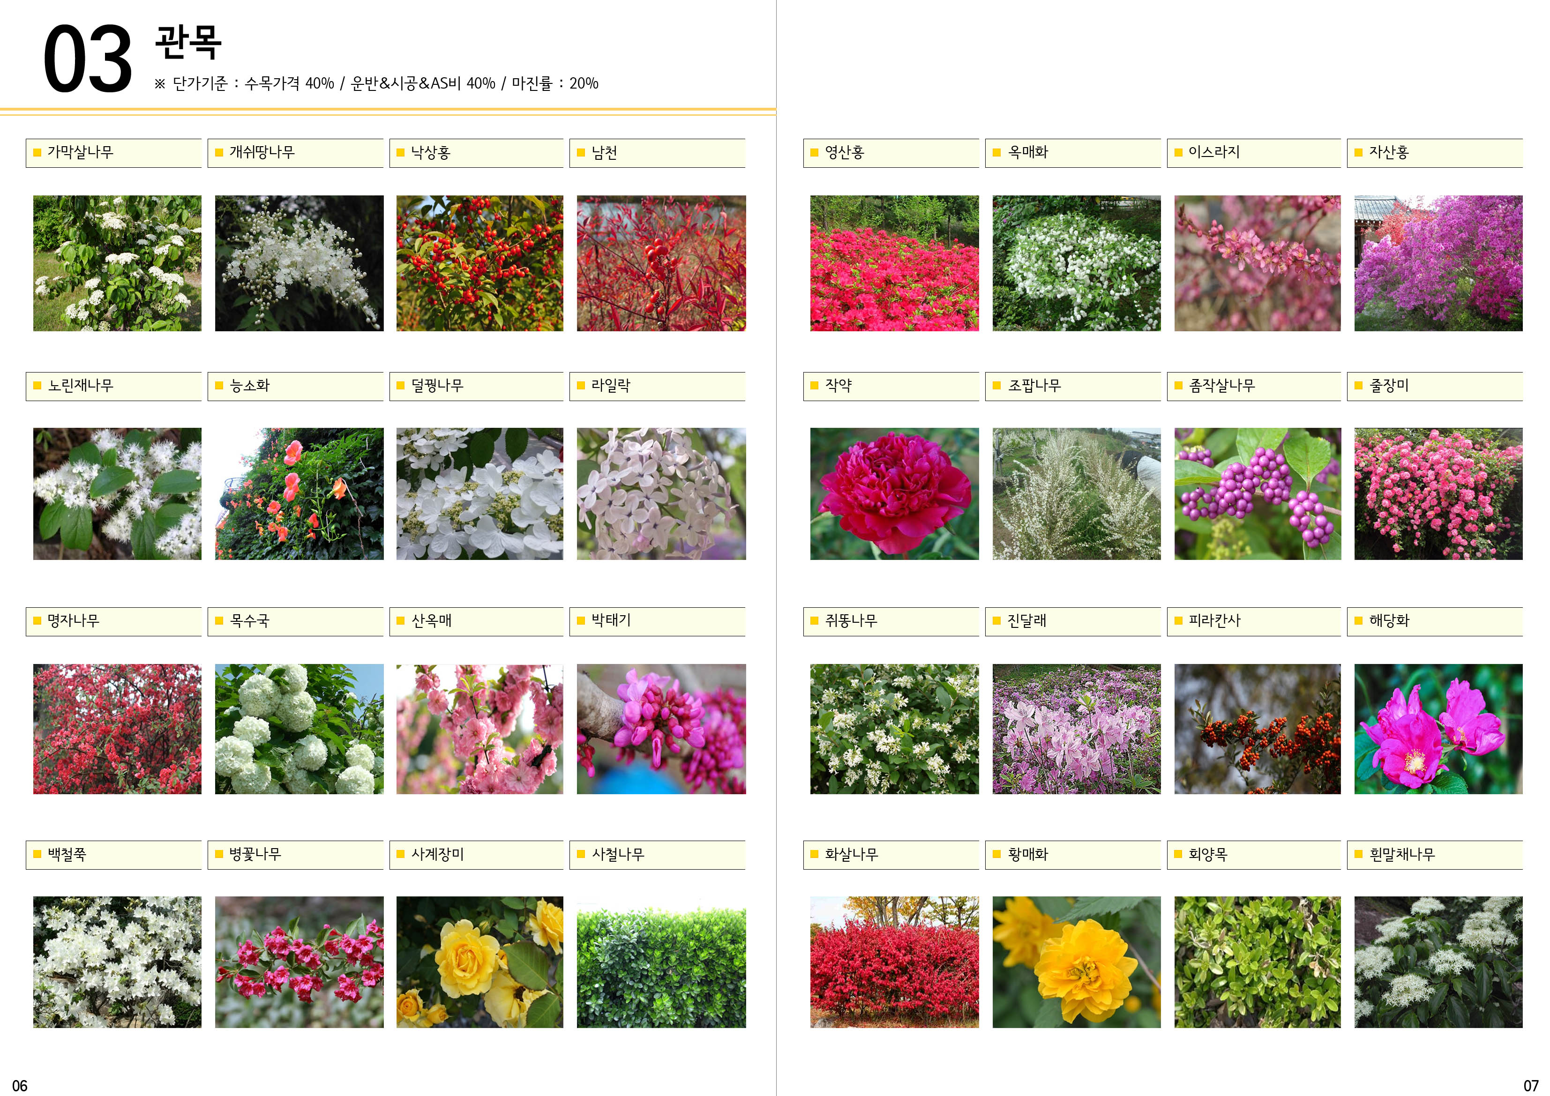The image size is (1550, 1096).
Task: Click the 개쉬땅나무 photo thumbnail
Action: click(x=299, y=263)
